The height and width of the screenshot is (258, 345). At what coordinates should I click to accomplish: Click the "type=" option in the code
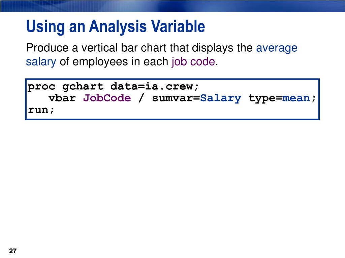[x=265, y=98]
